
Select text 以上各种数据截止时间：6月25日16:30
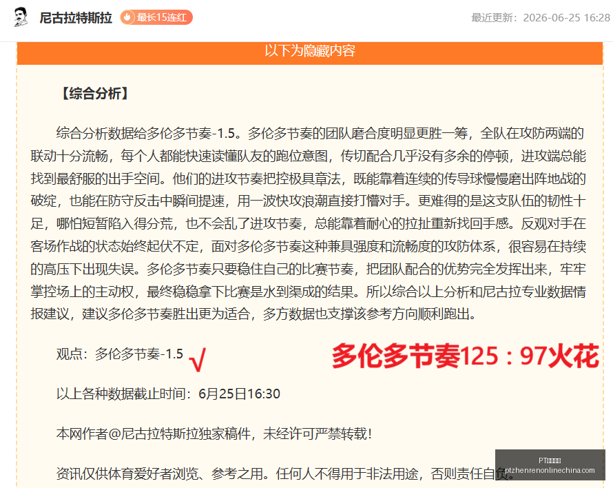pos(168,394)
